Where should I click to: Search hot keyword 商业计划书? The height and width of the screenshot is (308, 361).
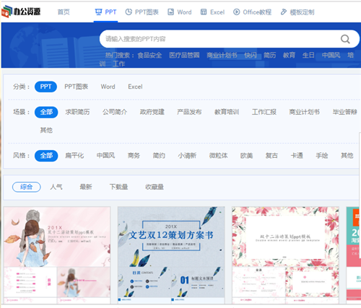(222, 56)
